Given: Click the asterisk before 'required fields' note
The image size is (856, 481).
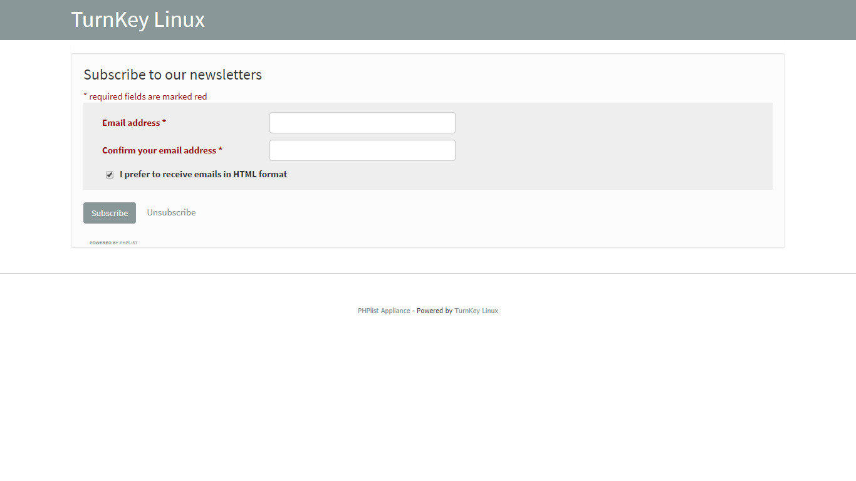Looking at the screenshot, I should pos(85,96).
